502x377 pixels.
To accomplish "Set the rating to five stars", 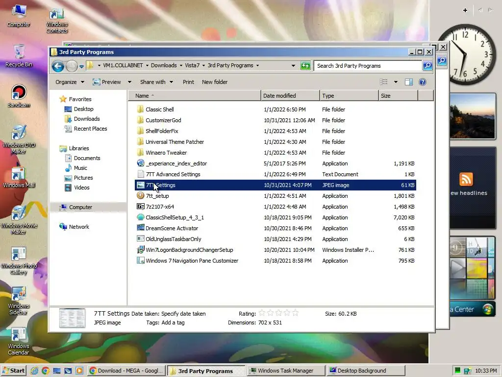I will [x=295, y=313].
